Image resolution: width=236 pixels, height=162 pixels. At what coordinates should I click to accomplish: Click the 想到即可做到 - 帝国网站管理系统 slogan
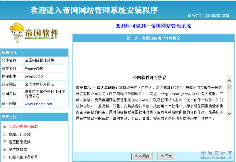pyautogui.click(x=154, y=26)
